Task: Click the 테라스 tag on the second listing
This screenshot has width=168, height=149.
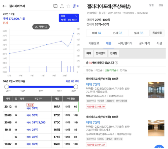Action: coord(100,139)
